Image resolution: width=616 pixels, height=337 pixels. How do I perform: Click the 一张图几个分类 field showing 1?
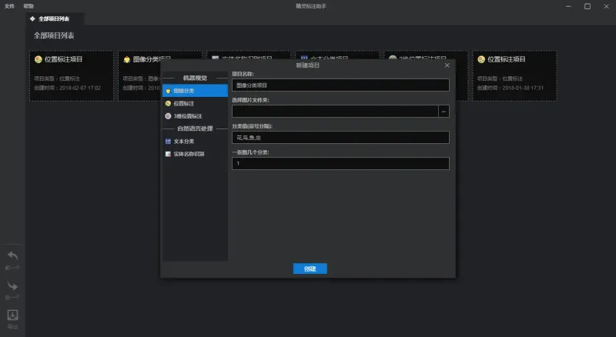(340, 163)
